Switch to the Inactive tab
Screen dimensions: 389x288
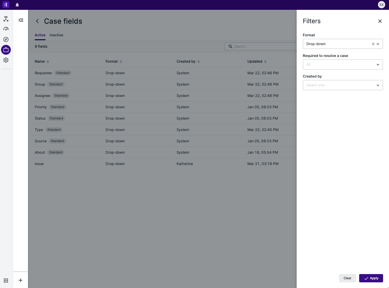point(56,35)
